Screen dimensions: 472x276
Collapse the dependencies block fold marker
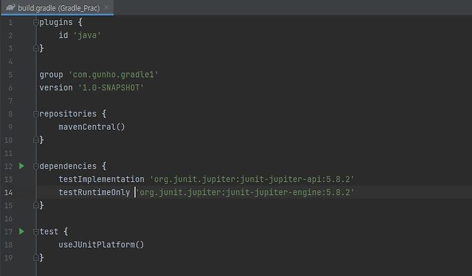pyautogui.click(x=36, y=166)
